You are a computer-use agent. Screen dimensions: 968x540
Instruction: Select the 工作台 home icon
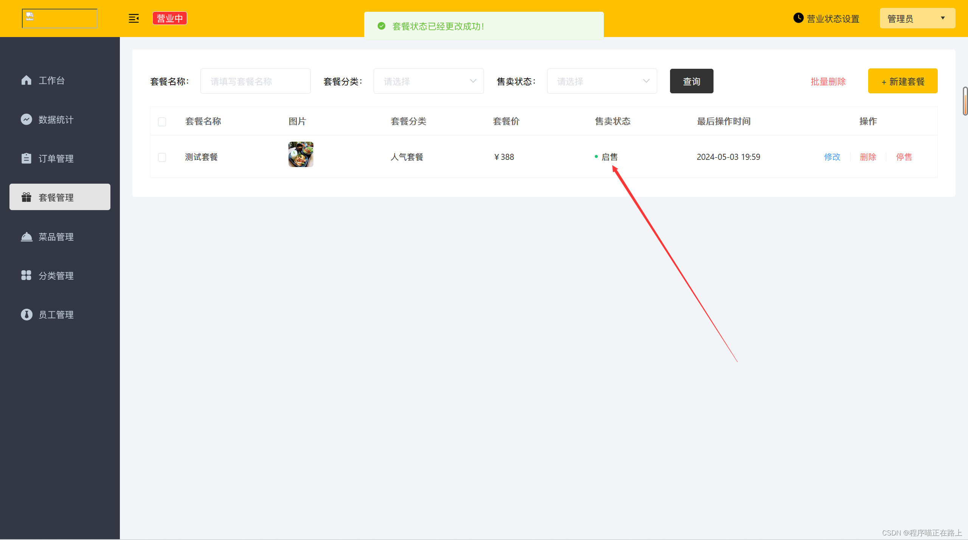26,80
